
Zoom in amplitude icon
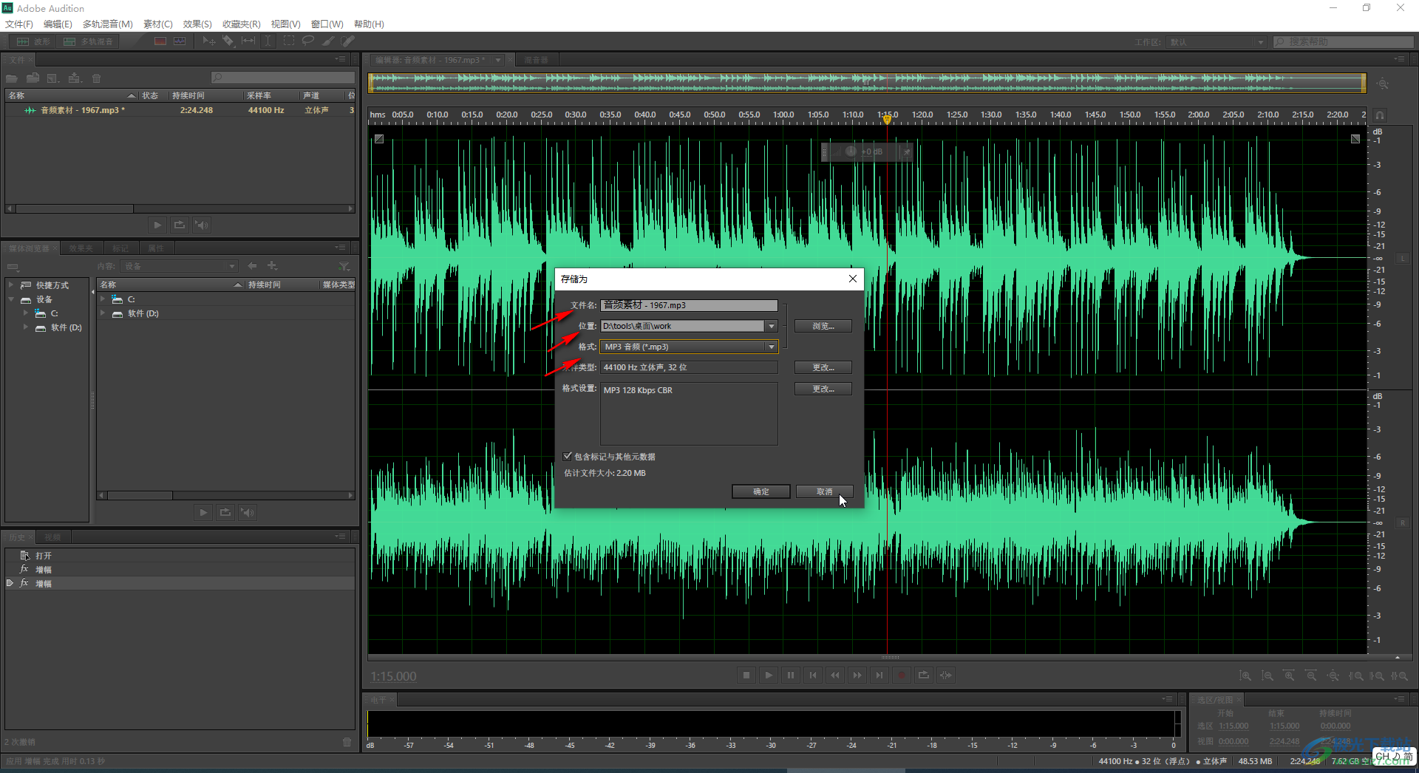click(x=1245, y=675)
